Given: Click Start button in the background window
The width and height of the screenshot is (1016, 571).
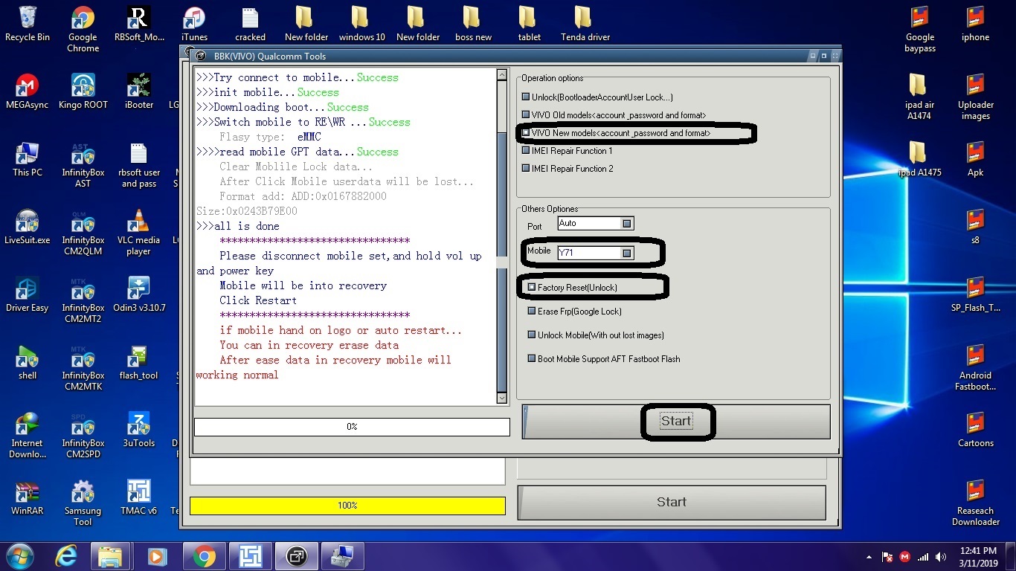Looking at the screenshot, I should (672, 503).
